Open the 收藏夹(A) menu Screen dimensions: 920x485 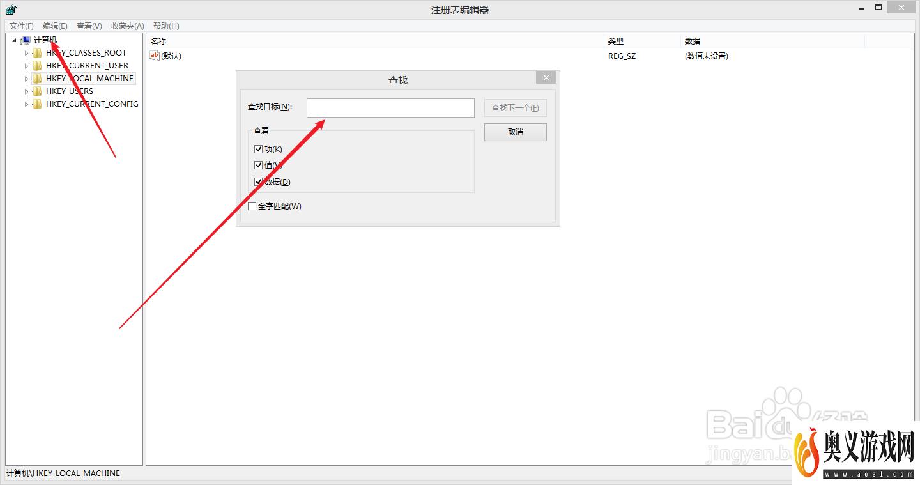(x=128, y=26)
